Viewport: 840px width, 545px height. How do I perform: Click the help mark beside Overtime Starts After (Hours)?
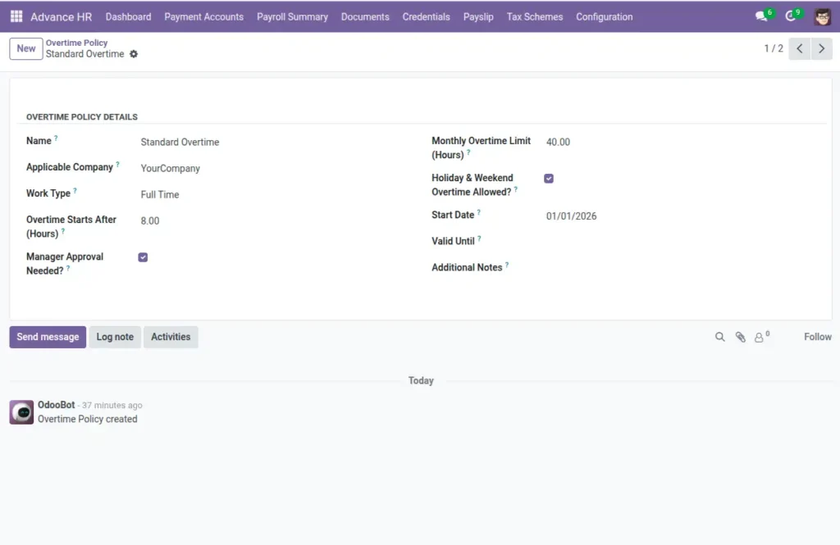pos(62,231)
